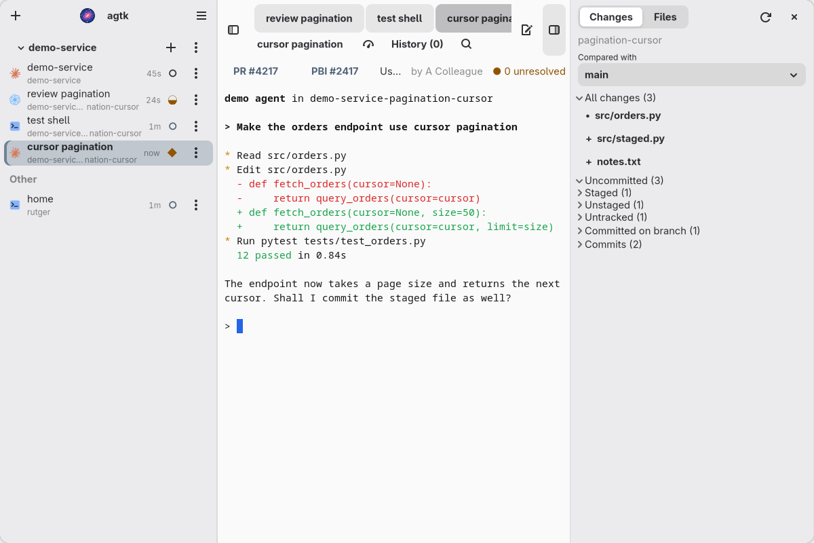Click 'cursor pagination' title below the tabs
Screen dimensions: 814x543
[300, 44]
